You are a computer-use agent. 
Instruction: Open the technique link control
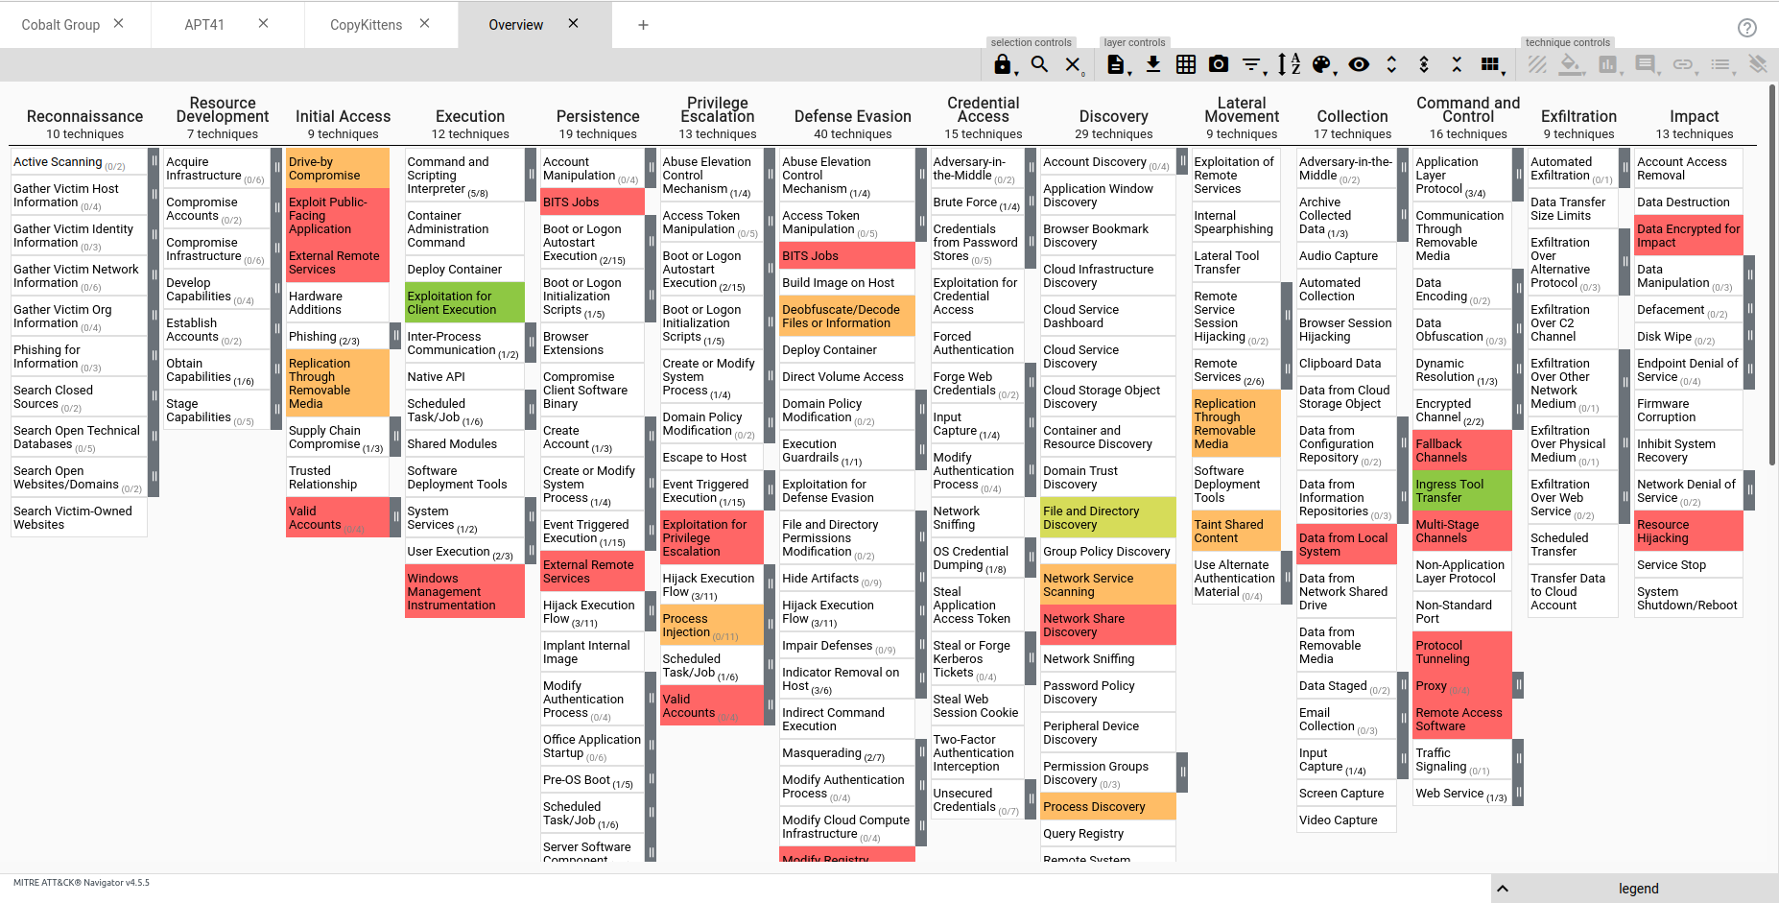point(1684,64)
